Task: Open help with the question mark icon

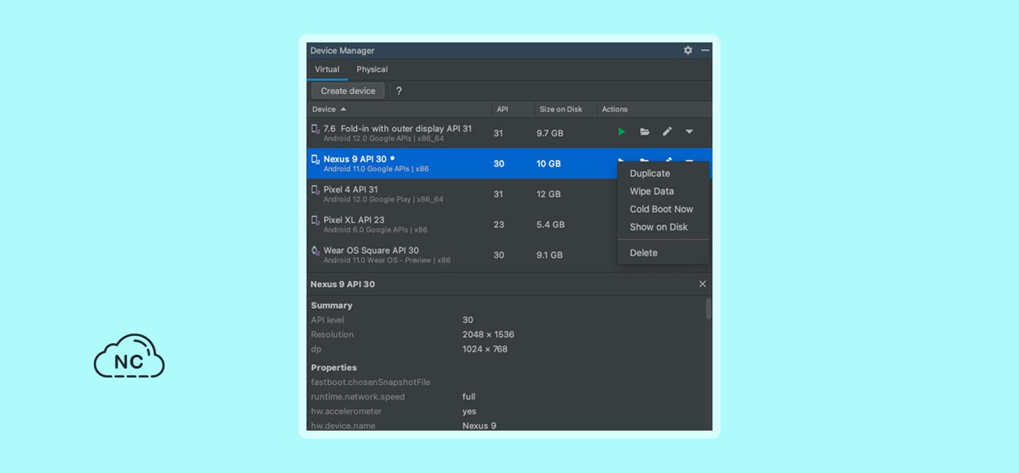Action: coord(399,91)
